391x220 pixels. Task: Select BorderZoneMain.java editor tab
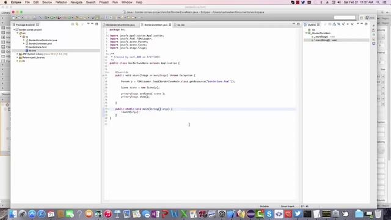tap(156, 25)
